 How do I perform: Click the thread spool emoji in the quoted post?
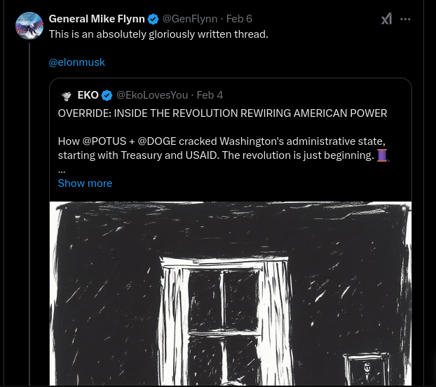pos(382,155)
